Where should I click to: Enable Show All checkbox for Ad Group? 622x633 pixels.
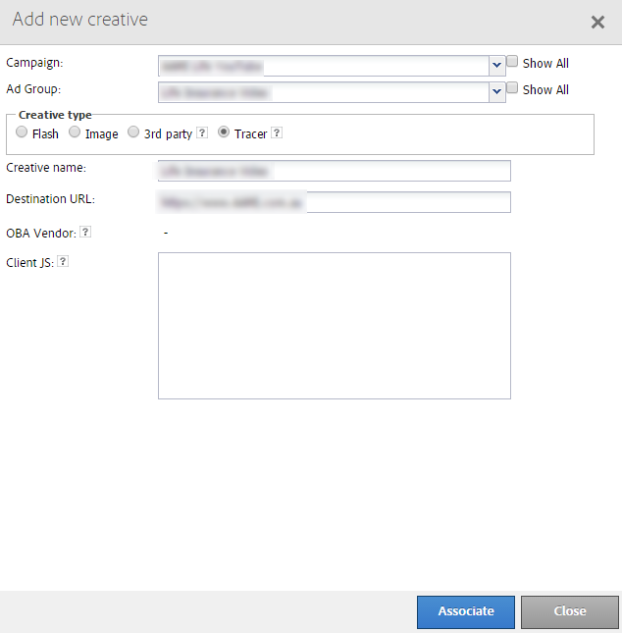[512, 88]
